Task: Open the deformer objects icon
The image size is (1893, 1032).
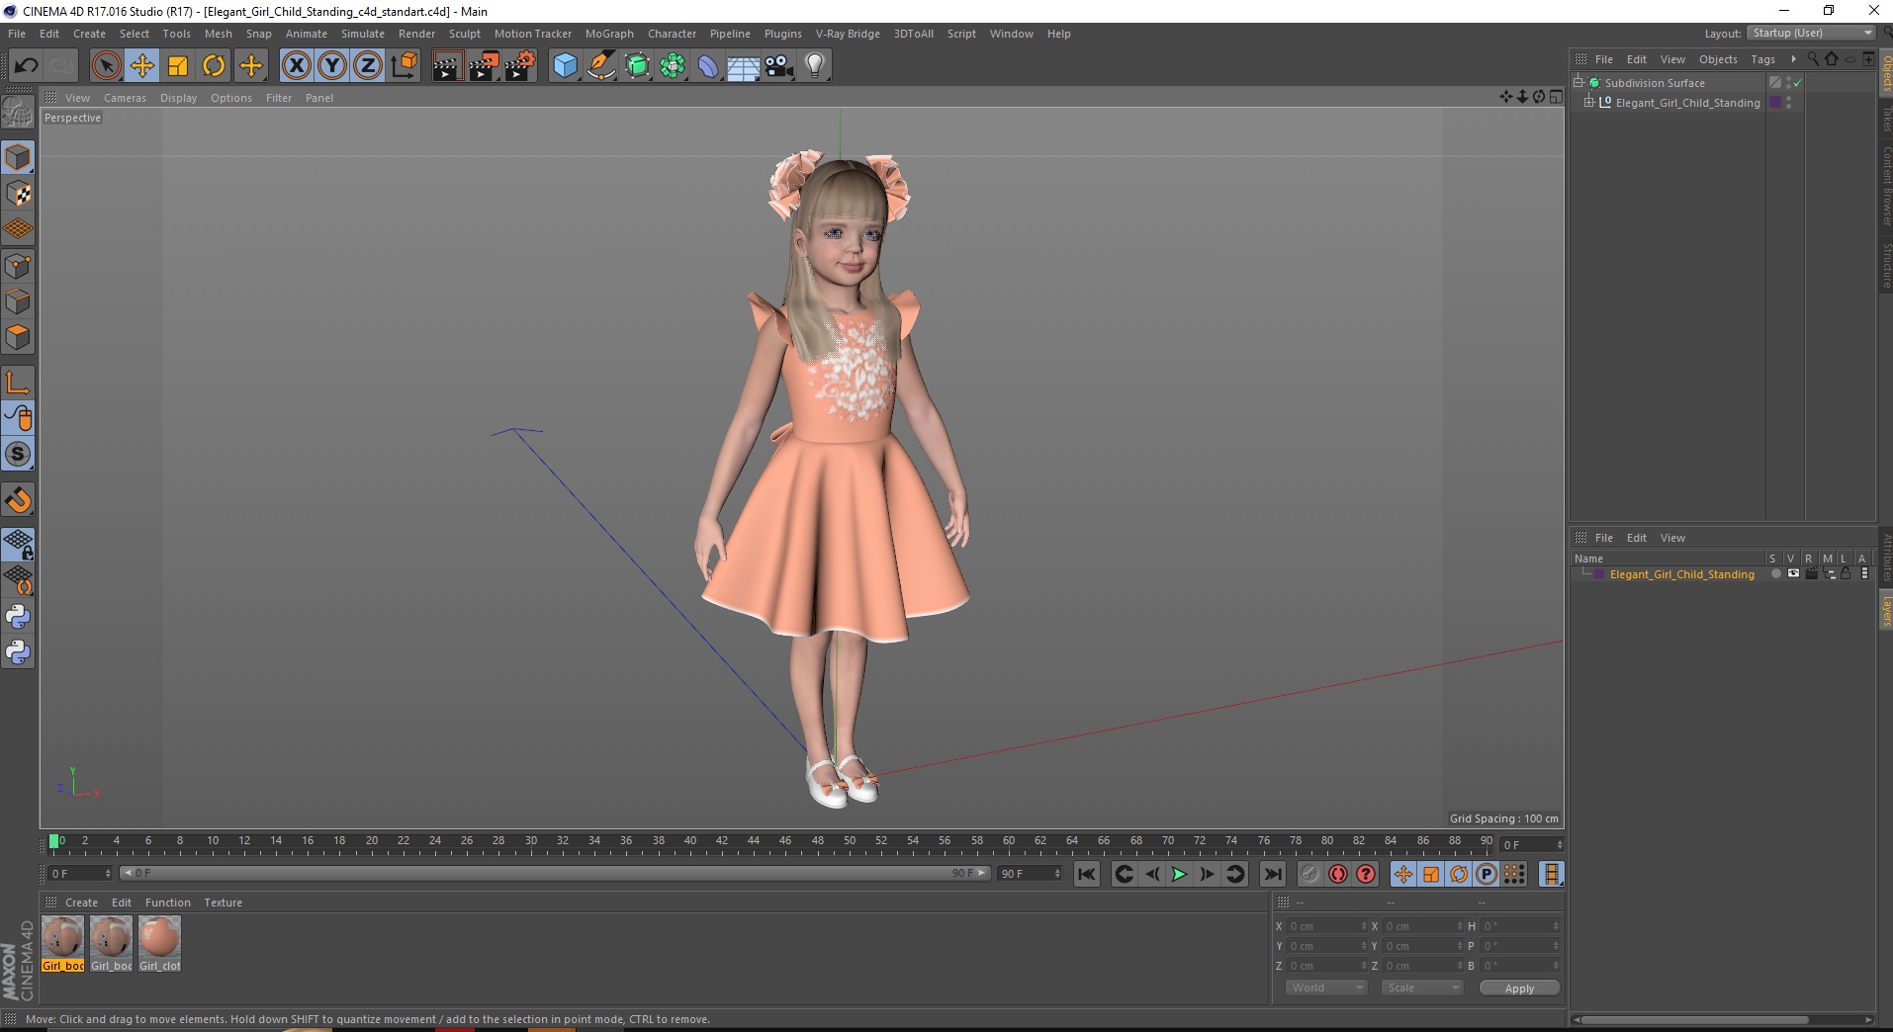Action: pos(708,66)
